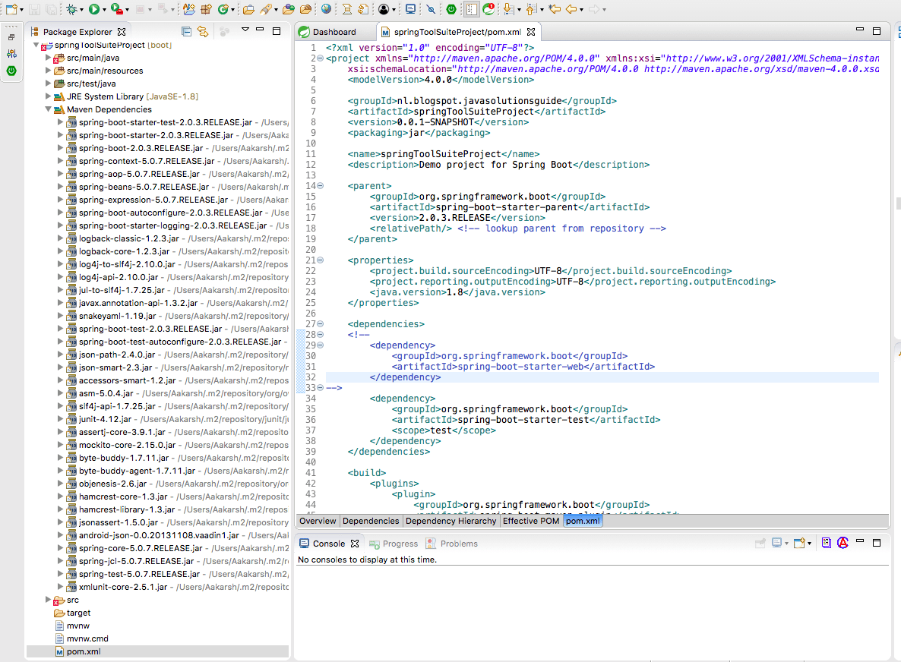Expand JRE System Library node

49,96
